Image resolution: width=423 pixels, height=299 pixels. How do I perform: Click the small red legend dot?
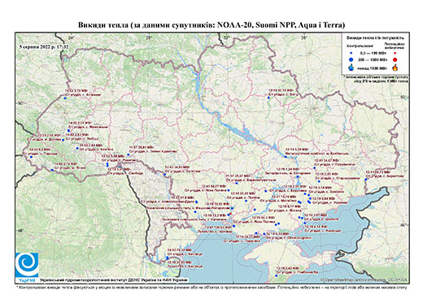395,53
